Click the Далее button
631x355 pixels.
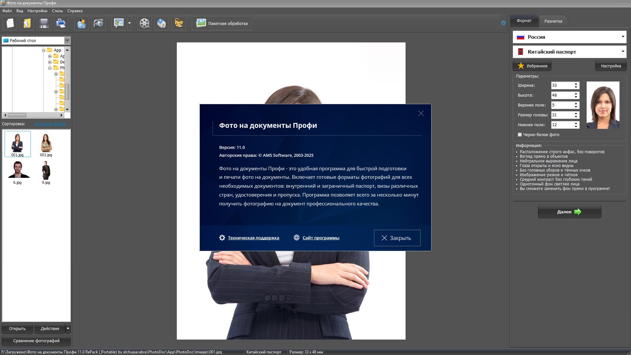point(569,212)
